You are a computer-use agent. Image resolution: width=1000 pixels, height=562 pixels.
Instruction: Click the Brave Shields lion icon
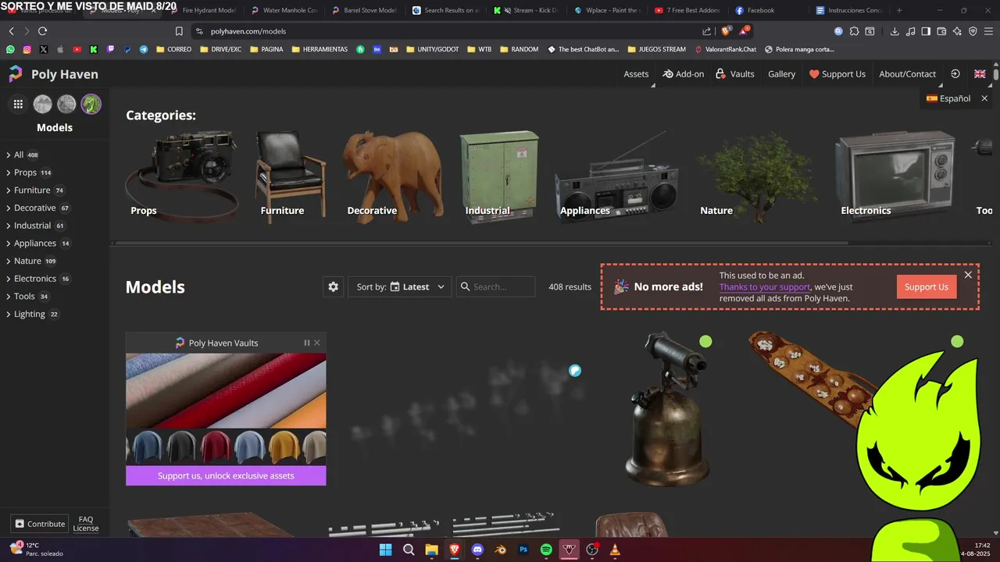click(726, 31)
